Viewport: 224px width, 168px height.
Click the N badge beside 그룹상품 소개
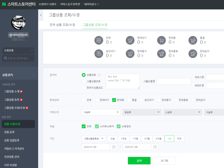pos(21,92)
